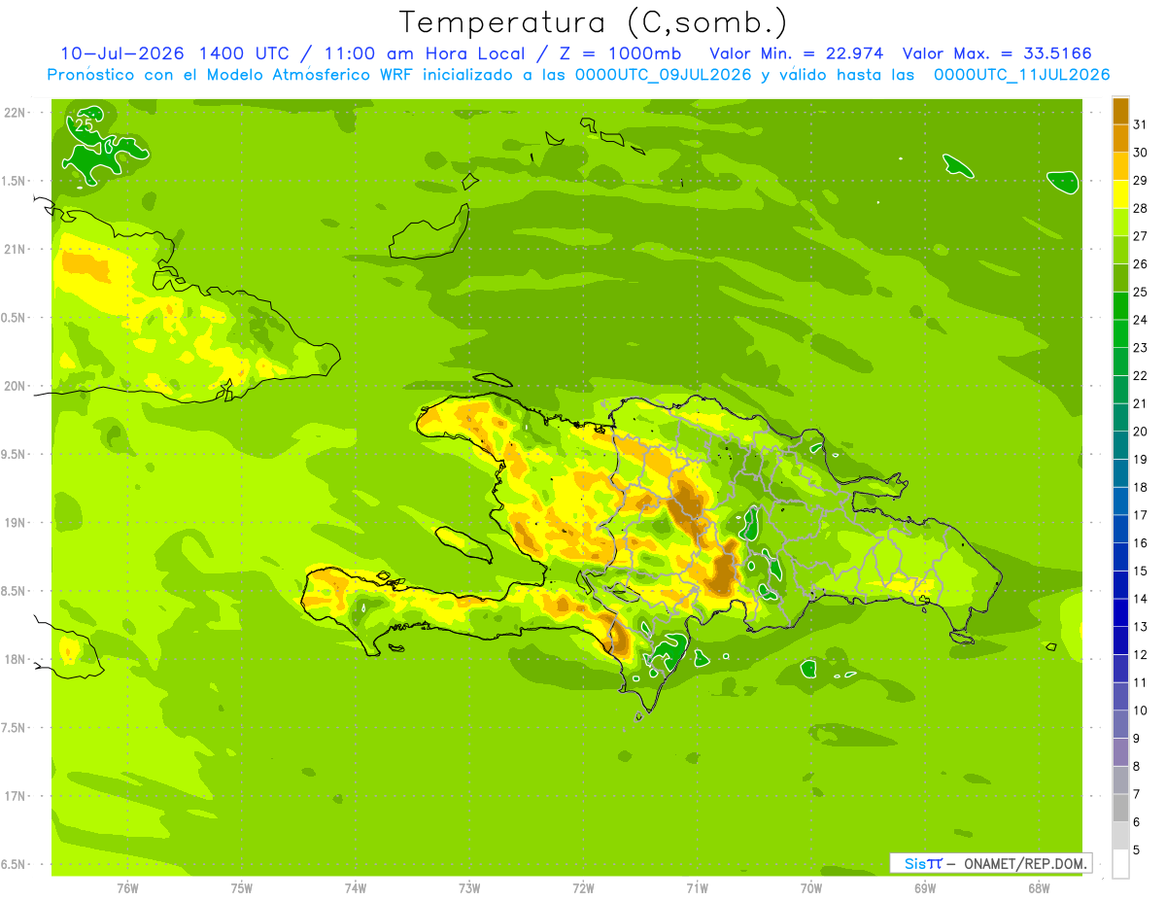Pick the blue swatch between 15 and 16
Image resolution: width=1166 pixels, height=901 pixels.
1120,557
